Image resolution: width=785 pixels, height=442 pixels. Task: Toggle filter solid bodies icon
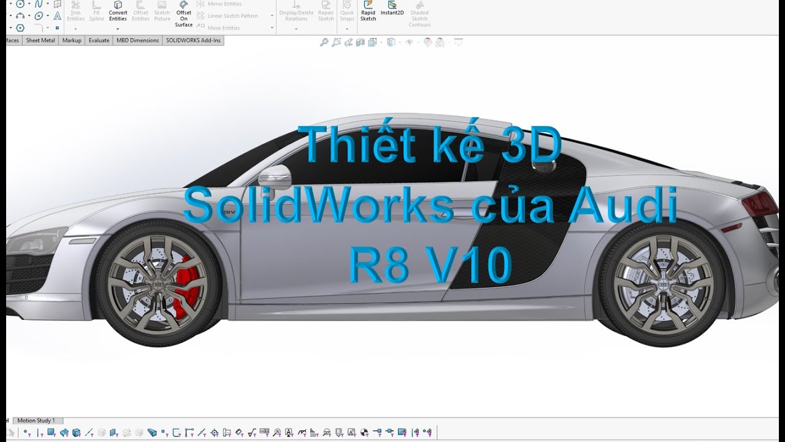tap(77, 432)
